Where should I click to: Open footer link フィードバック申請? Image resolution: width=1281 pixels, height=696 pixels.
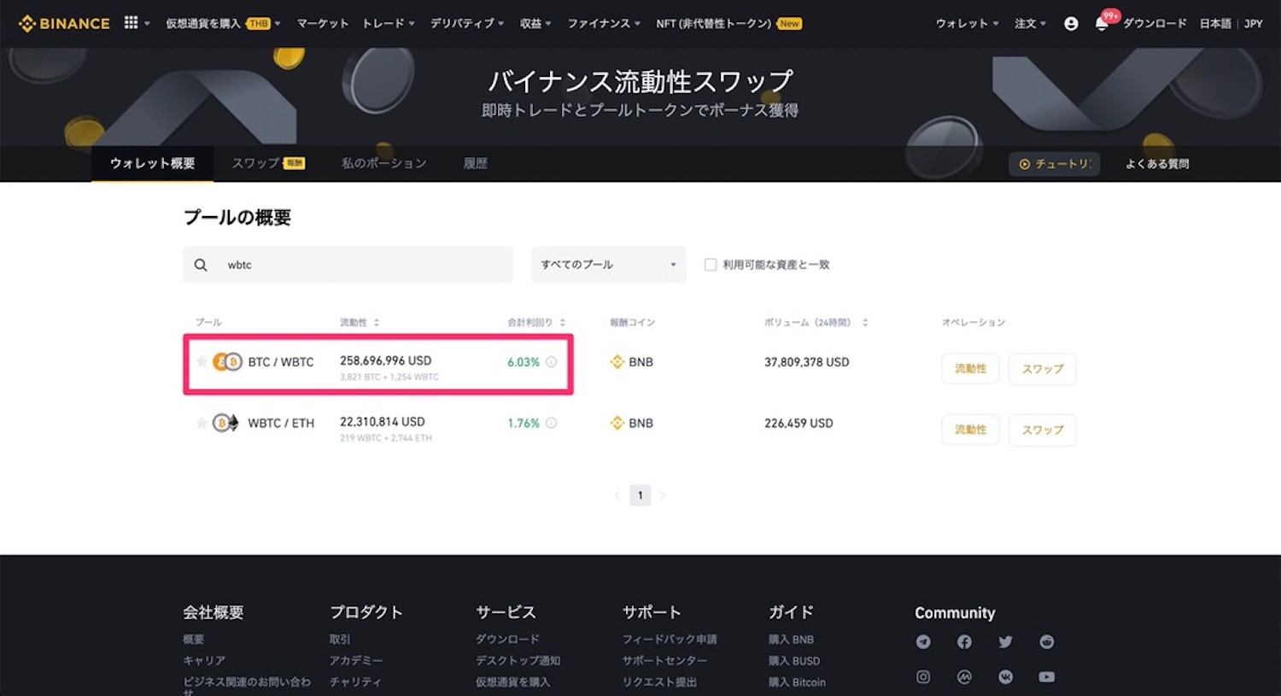[x=670, y=639]
